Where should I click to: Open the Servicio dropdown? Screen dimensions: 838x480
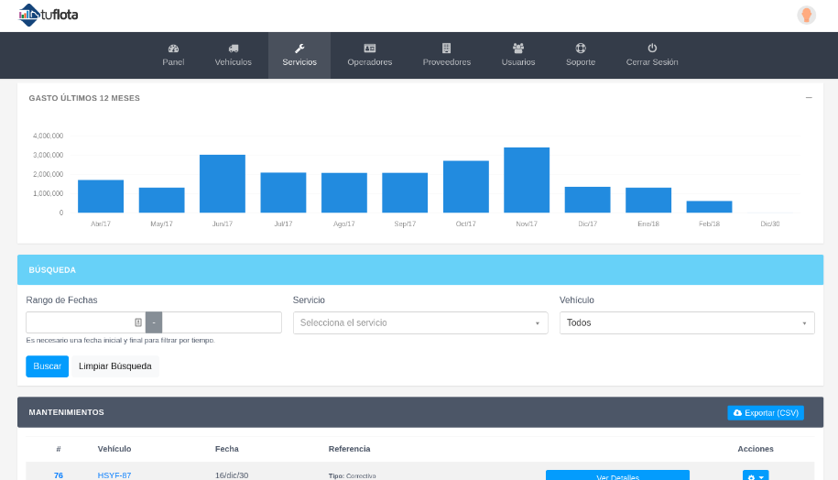tap(420, 322)
